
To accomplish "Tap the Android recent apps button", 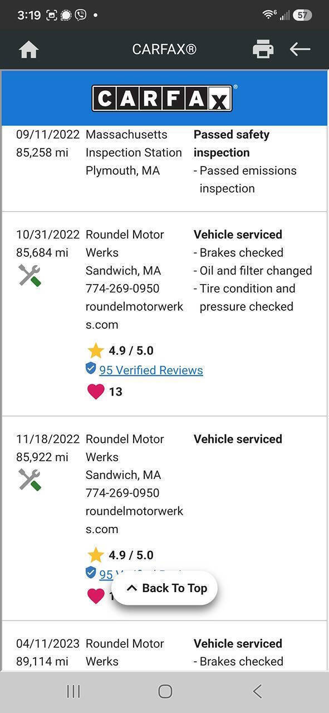I will [73, 691].
